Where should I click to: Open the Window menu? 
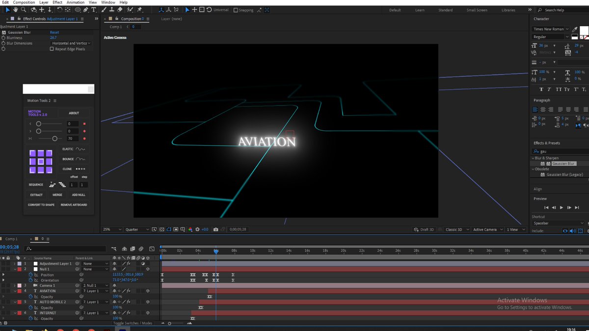tap(108, 2)
